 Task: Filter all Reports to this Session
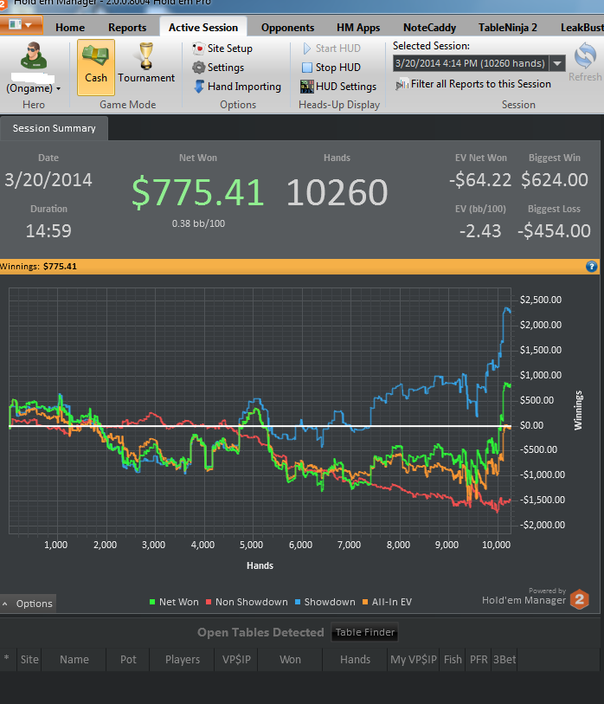pos(473,84)
